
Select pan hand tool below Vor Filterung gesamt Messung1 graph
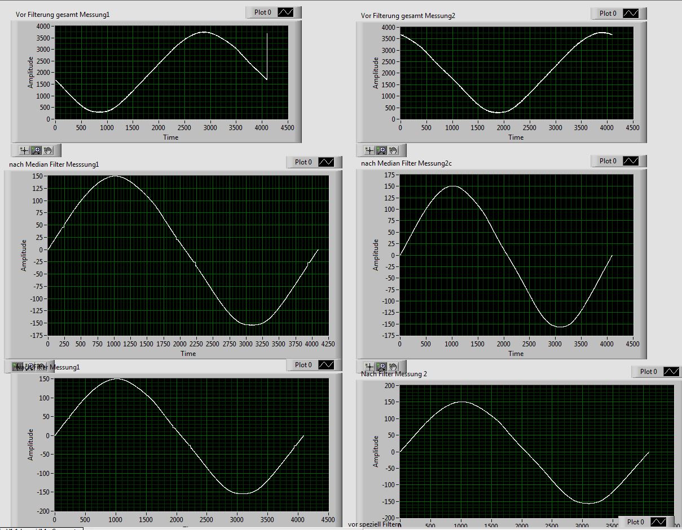point(48,150)
